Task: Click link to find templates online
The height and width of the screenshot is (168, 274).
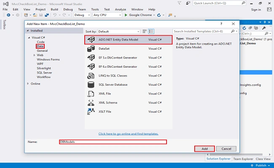Action: (128, 134)
